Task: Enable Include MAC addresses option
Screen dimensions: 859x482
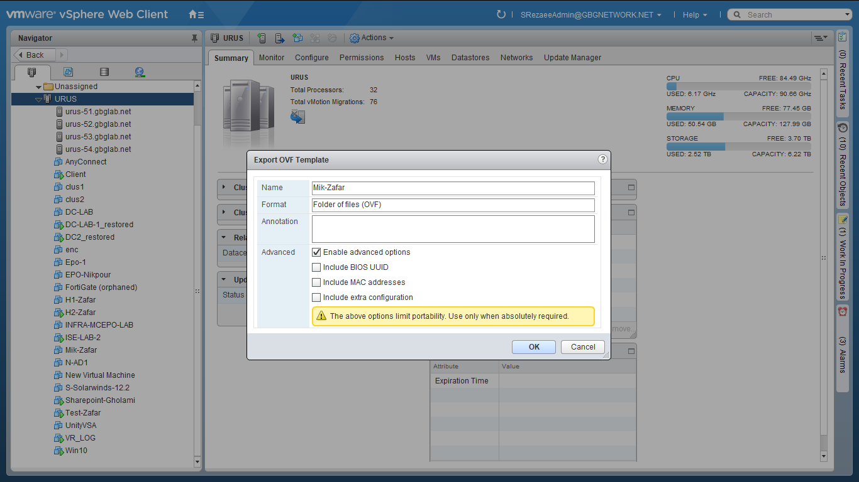Action: [316, 282]
